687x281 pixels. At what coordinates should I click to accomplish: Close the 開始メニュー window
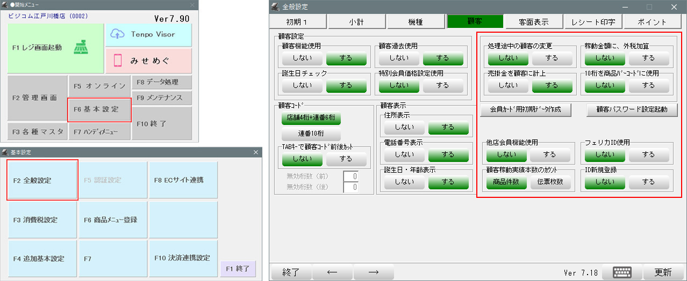[192, 4]
